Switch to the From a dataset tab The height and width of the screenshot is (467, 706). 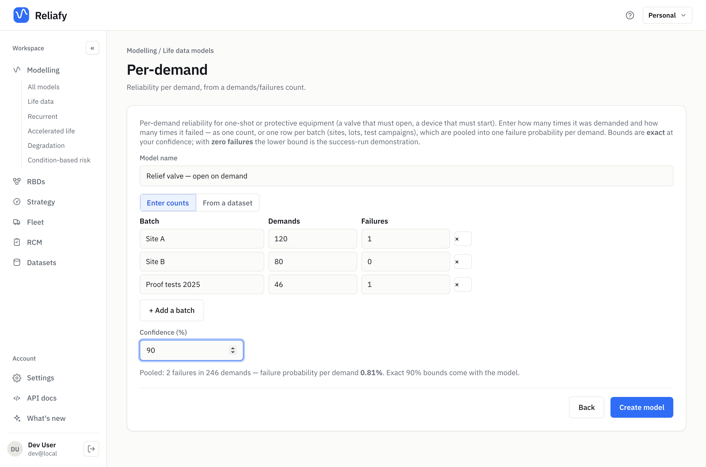227,203
